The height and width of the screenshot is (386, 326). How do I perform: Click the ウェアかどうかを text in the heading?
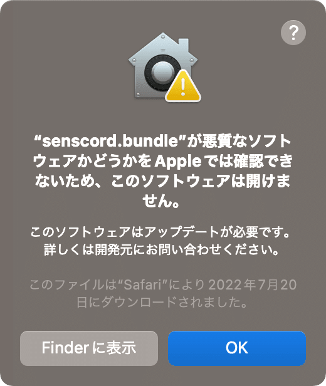click(92, 161)
